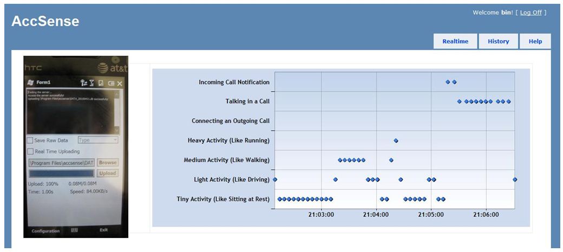This screenshot has height=252, width=563.
Task: Click the Log Off link
Action: [531, 12]
